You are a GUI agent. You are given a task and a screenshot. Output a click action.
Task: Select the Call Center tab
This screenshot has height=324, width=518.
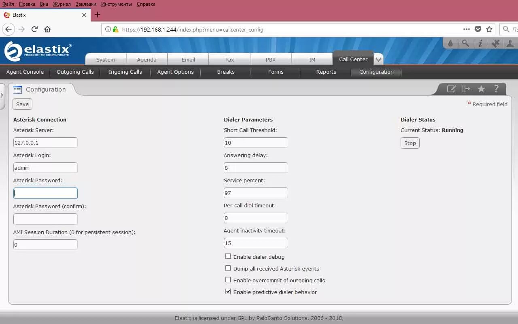tap(353, 59)
